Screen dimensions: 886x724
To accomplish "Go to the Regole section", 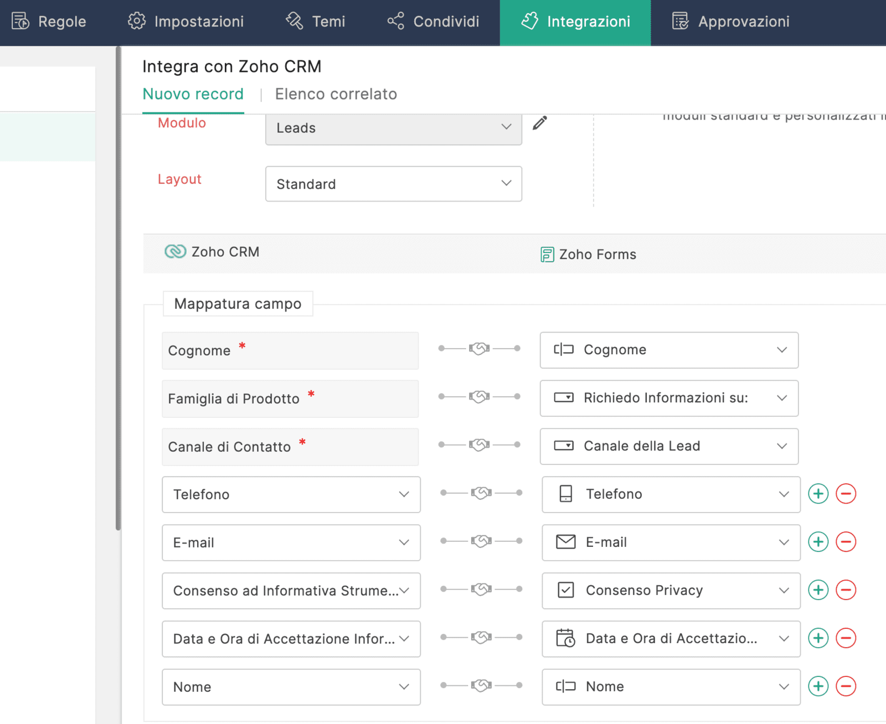I will 49,22.
